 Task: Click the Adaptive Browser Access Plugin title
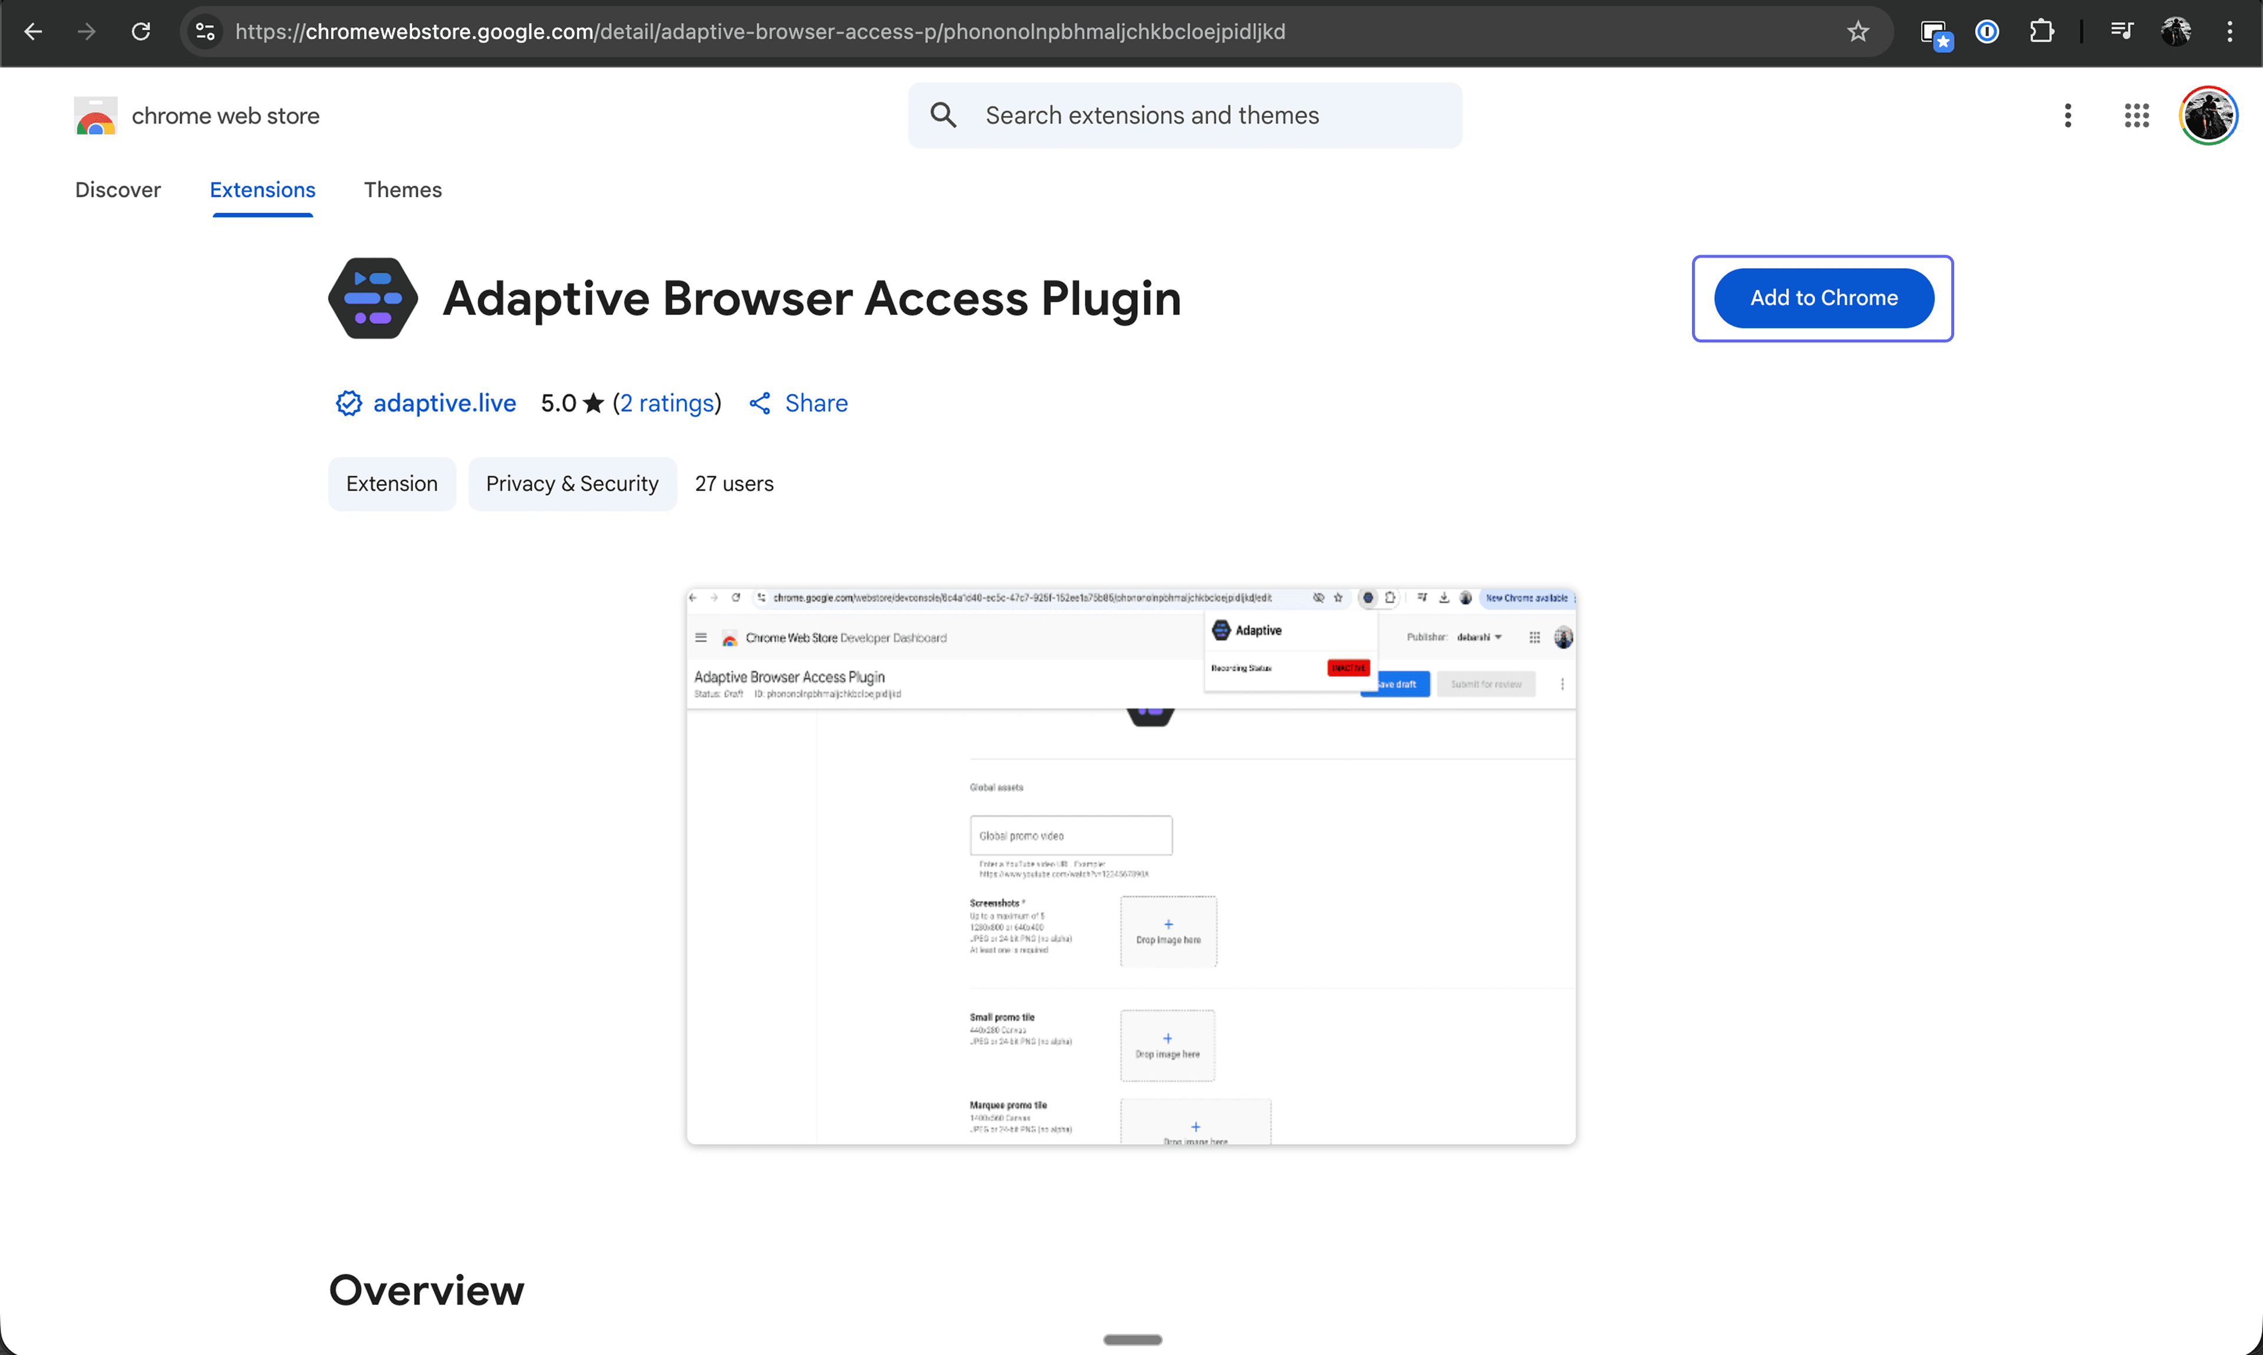coord(811,299)
